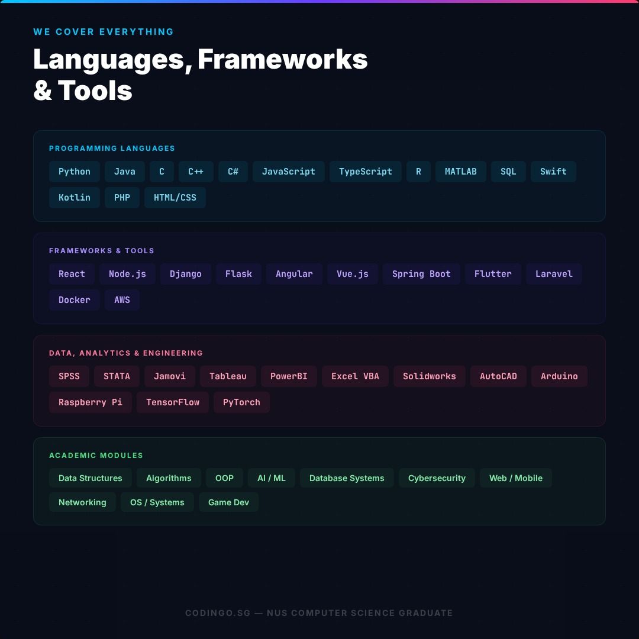
Task: Click the MATLAB chip
Action: (461, 172)
